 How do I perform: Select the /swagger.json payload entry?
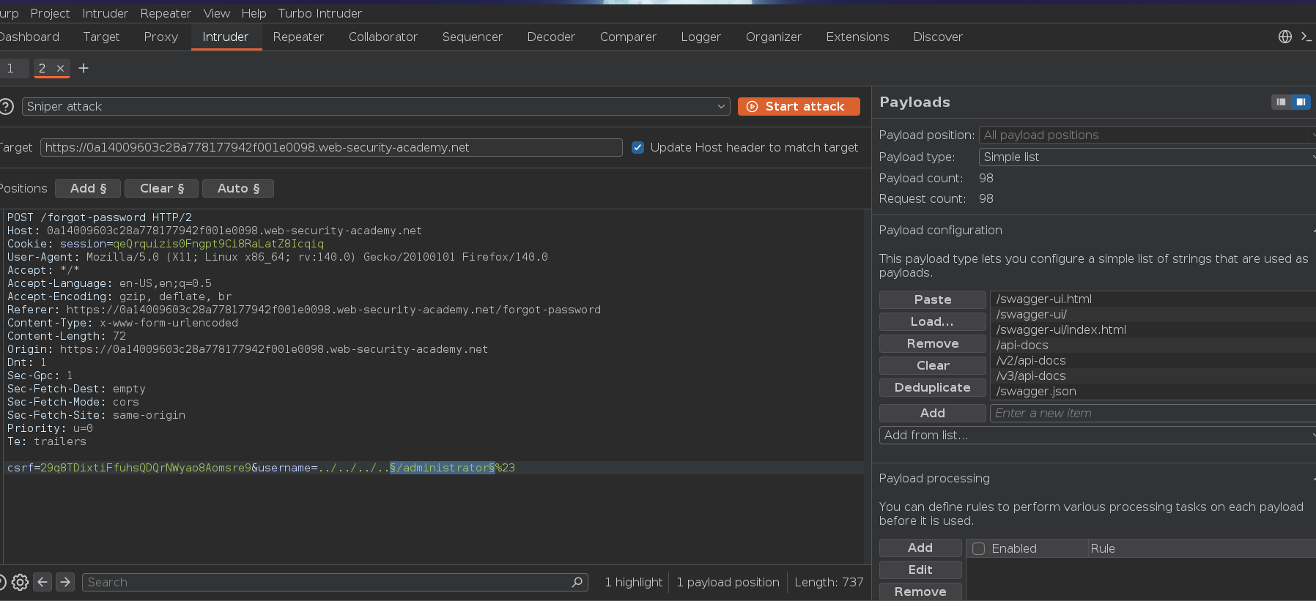(x=1153, y=391)
